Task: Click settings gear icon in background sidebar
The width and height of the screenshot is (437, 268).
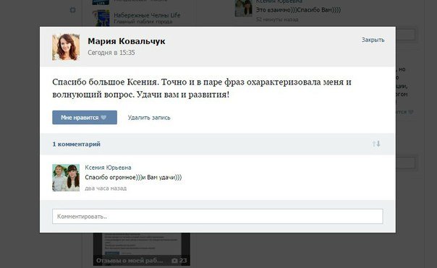Action: coord(73,10)
